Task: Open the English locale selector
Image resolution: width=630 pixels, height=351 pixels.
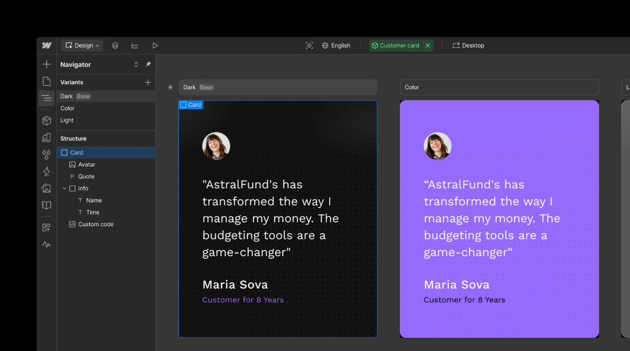Action: 336,46
